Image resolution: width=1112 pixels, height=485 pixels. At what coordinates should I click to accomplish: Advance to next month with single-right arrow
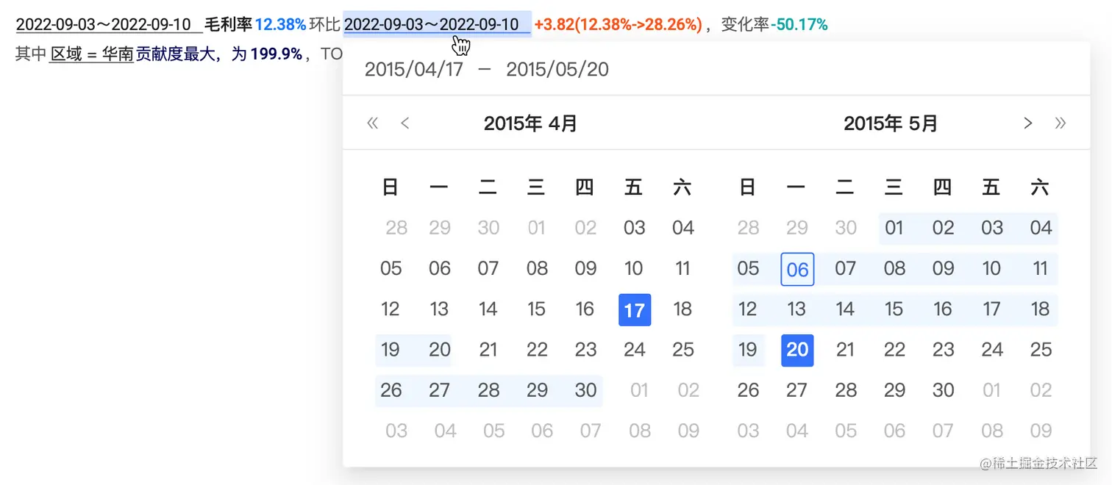[1028, 123]
